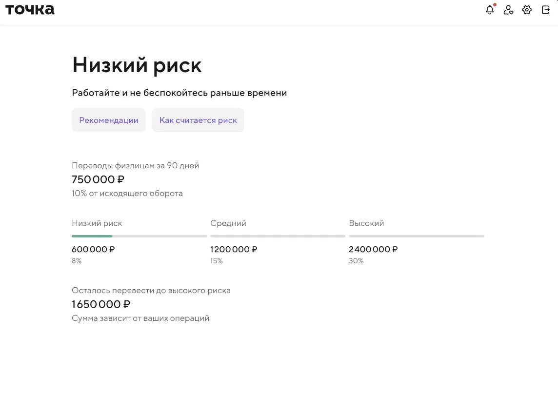Open notifications via the bell icon

tap(490, 10)
